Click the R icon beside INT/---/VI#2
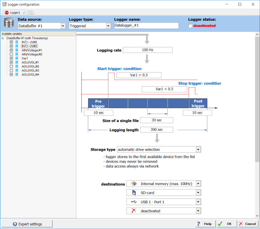Viewport: 260px width, 229px height. (x=17, y=42)
